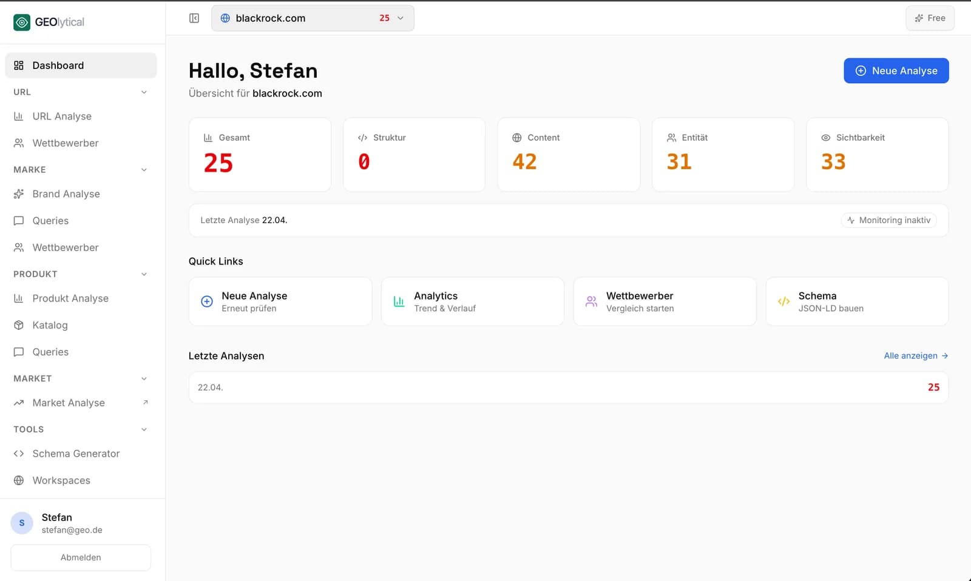
Task: Click the eye icon in Sichtbarkeit card
Action: [825, 138]
